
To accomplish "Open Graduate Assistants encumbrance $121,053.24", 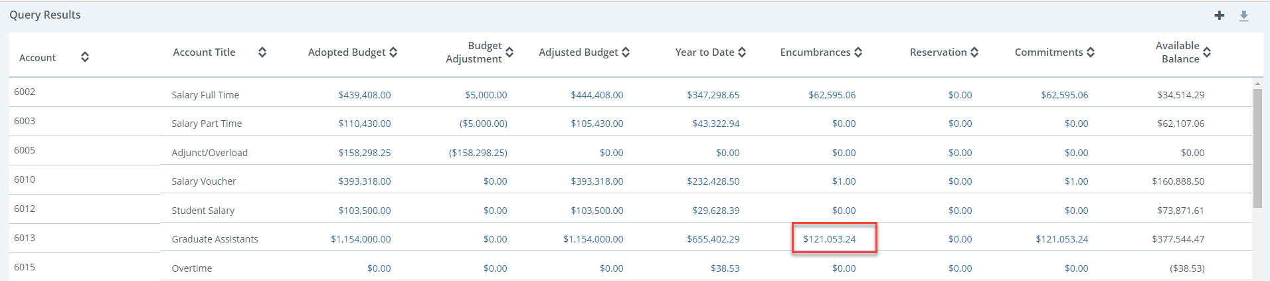I will (830, 239).
